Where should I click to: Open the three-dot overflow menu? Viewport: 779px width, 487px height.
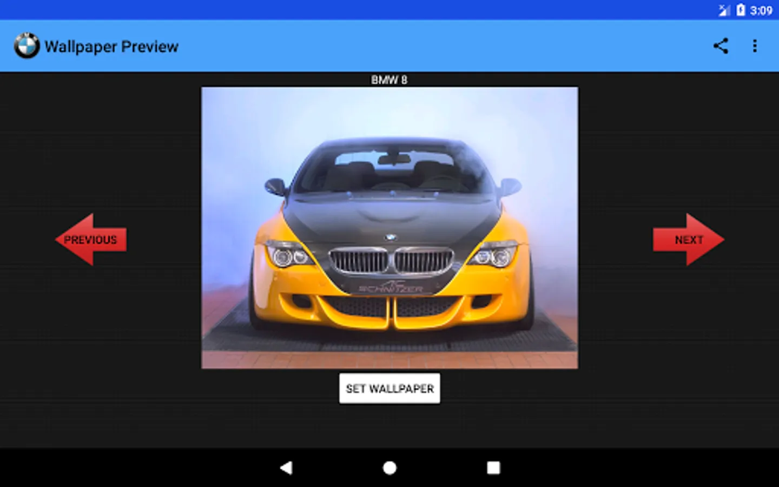point(755,46)
